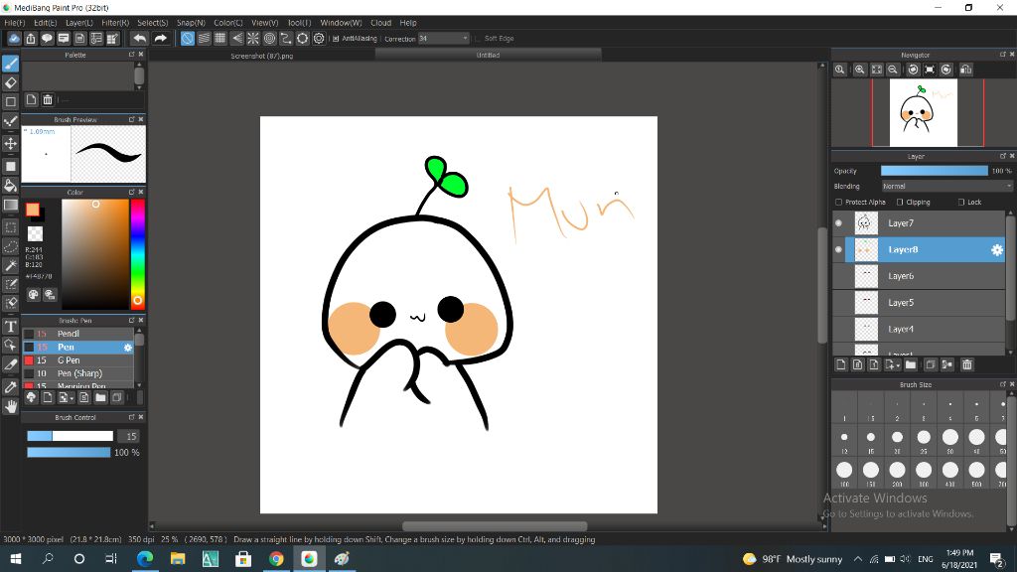This screenshot has height=572, width=1017.
Task: Show hidden system tray icons chevron
Action: pos(857,559)
